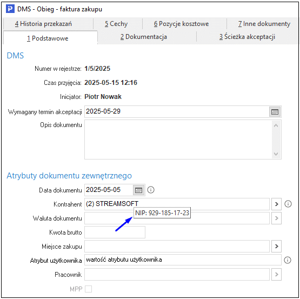Click info icon next to Data dokumentu

tap(151, 190)
